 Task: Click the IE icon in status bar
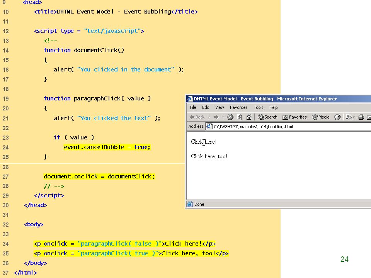(x=190, y=204)
